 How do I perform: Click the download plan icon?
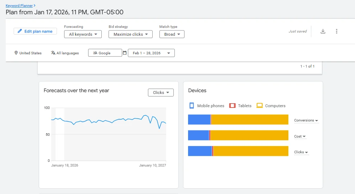pos(323,31)
